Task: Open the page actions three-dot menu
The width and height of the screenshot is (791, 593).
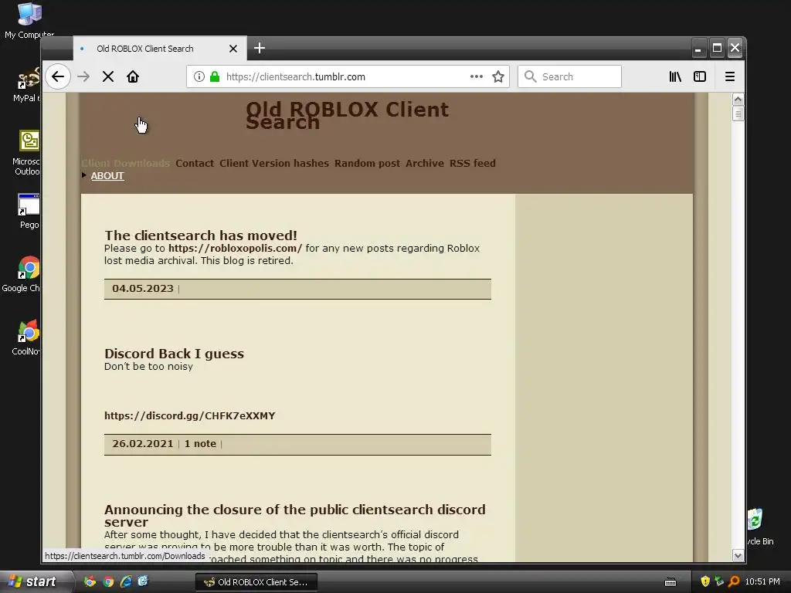Action: (476, 76)
